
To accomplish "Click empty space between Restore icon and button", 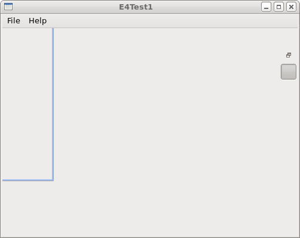I will coord(289,61).
